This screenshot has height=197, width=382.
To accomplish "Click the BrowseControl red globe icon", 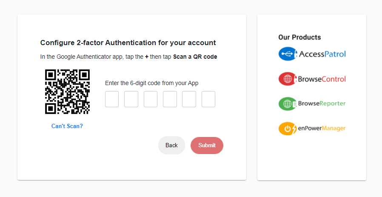I will [x=287, y=79].
